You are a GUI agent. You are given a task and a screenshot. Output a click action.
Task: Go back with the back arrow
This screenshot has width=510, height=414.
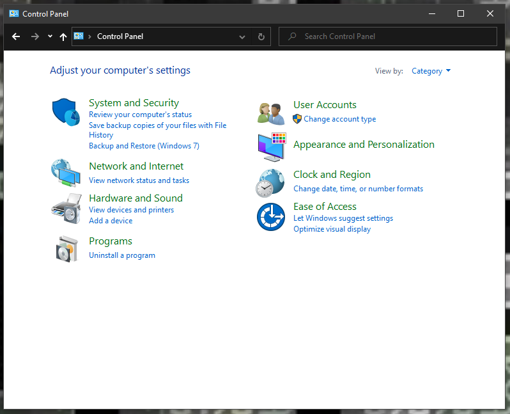point(16,36)
